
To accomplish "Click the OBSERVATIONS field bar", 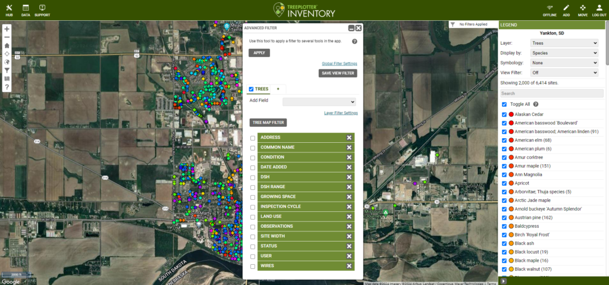I will click(306, 226).
